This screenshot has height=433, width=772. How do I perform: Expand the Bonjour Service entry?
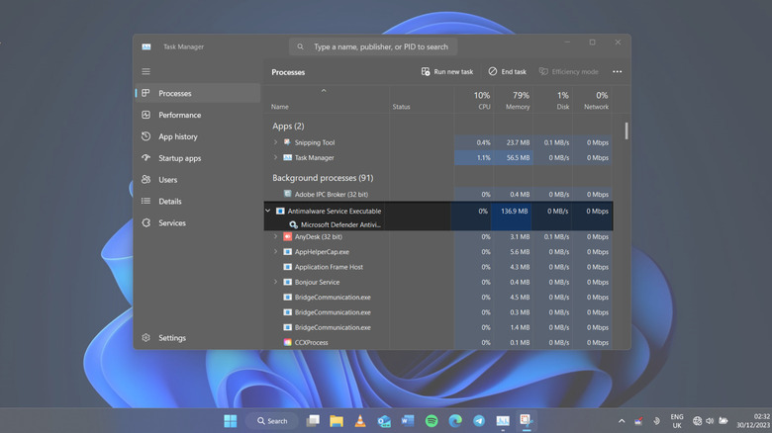(x=275, y=282)
